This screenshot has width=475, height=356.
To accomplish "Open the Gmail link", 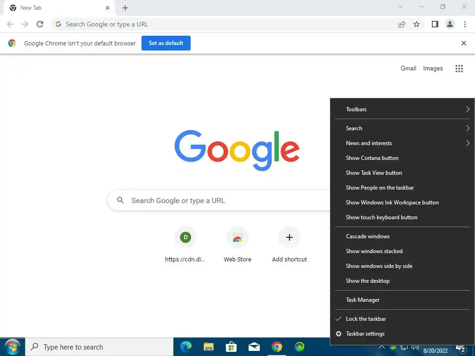I will tap(408, 69).
